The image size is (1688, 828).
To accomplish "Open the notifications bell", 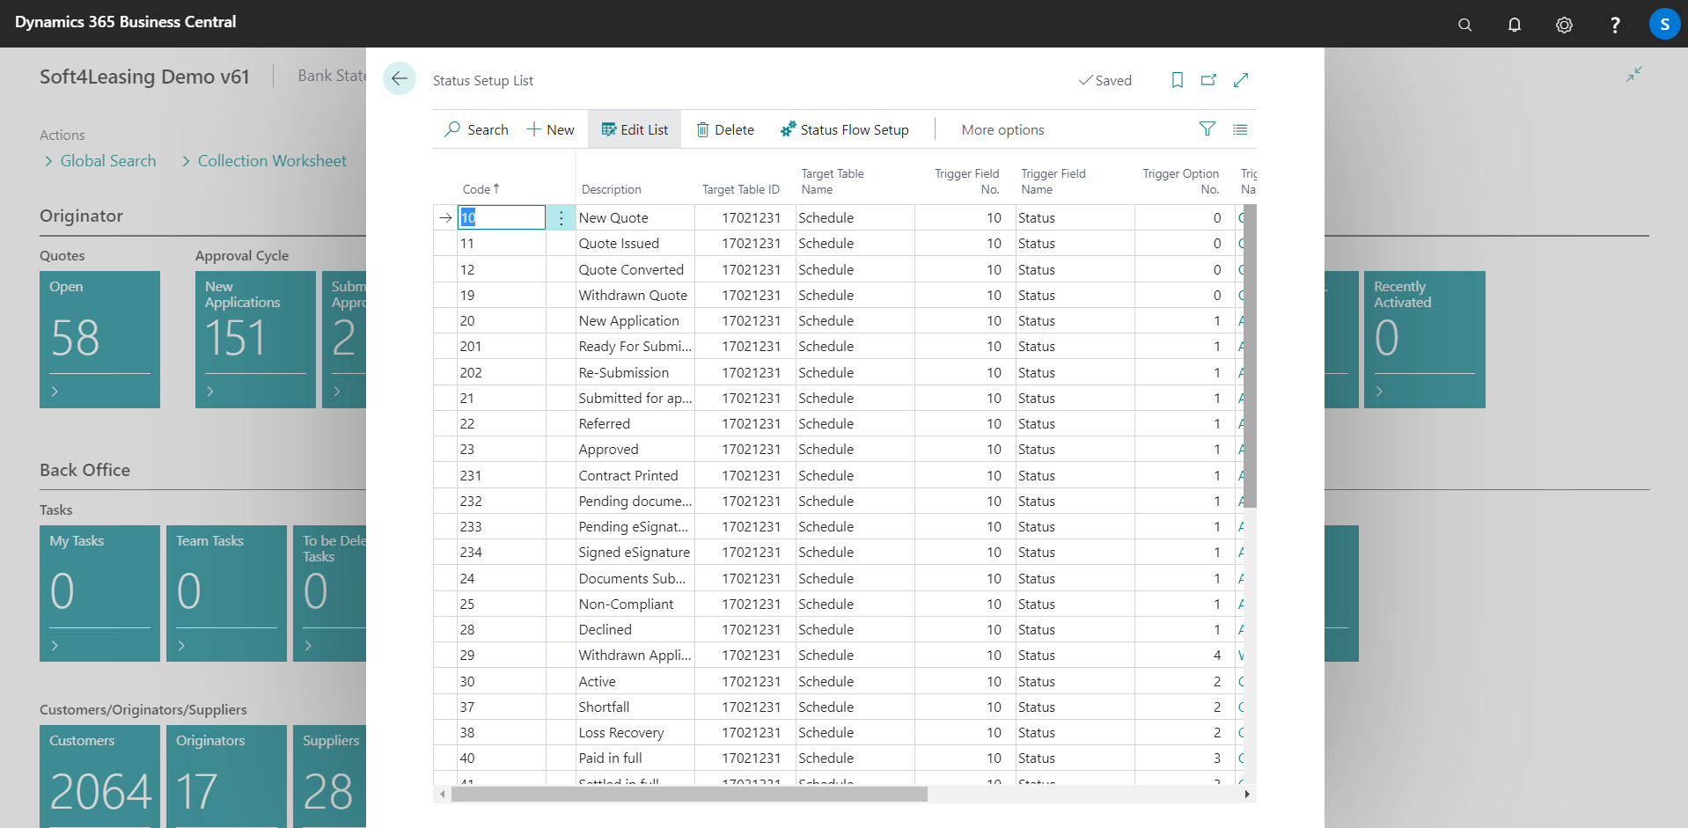I will click(1514, 25).
